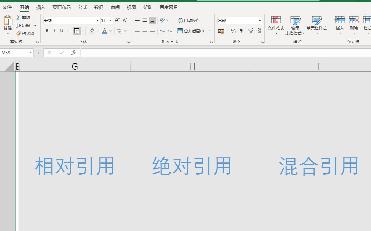Switch to 视图 View tab

point(131,7)
